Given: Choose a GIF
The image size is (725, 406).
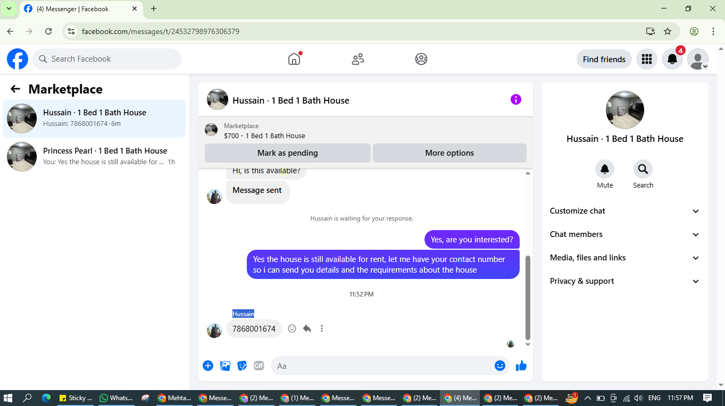Looking at the screenshot, I should click(x=259, y=366).
